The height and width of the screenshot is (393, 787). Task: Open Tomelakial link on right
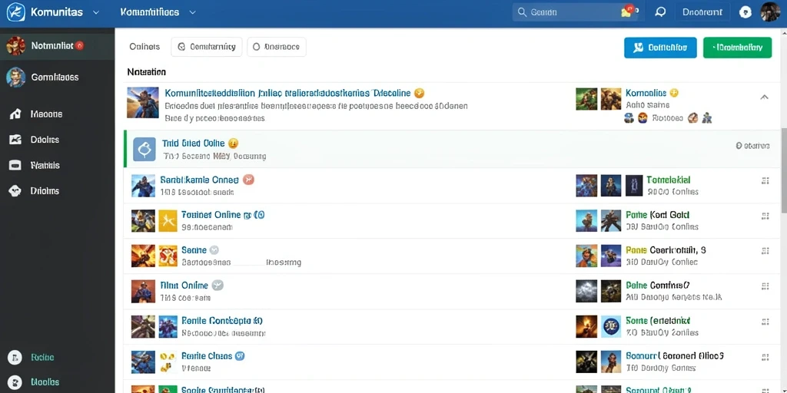click(668, 180)
